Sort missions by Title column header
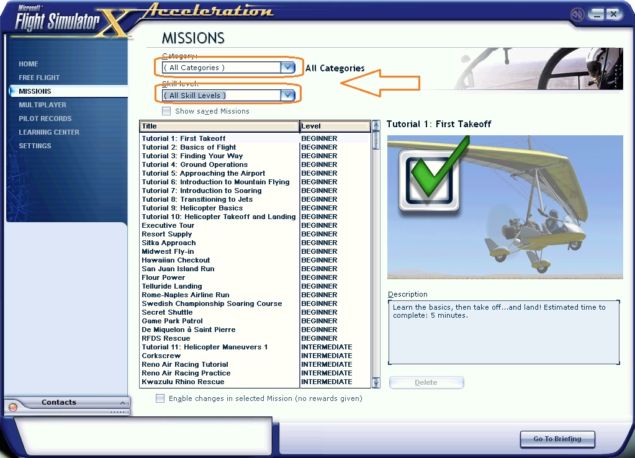 coord(219,126)
